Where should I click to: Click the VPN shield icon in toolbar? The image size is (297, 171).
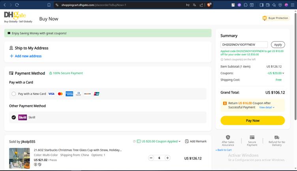click(280, 5)
